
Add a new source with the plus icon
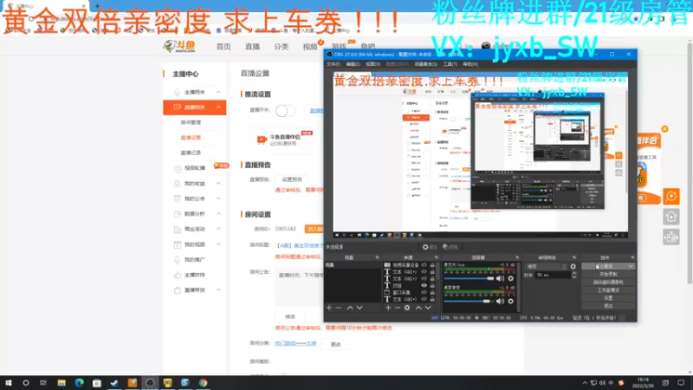pos(388,308)
